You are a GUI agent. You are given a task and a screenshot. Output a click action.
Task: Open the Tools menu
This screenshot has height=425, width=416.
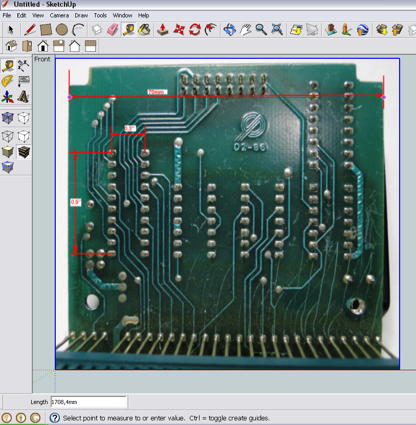click(x=100, y=15)
